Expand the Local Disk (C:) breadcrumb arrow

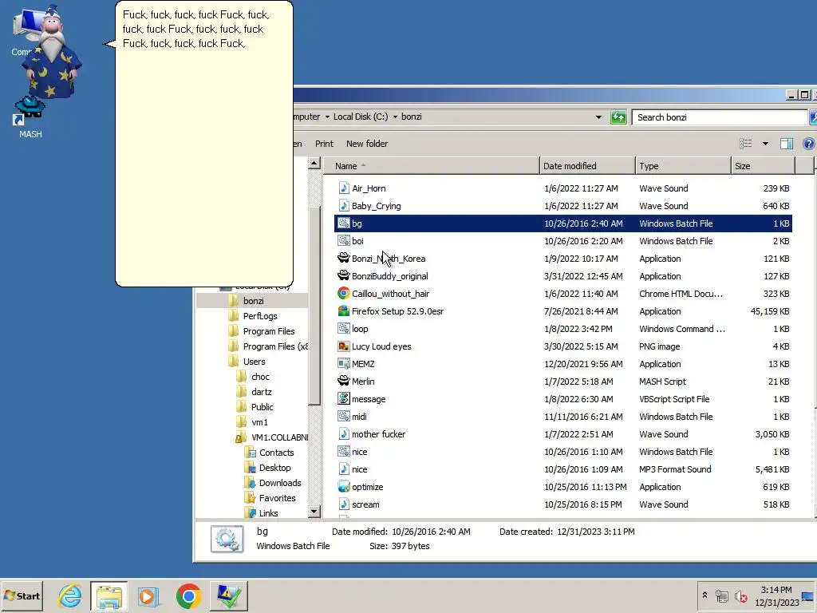395,117
